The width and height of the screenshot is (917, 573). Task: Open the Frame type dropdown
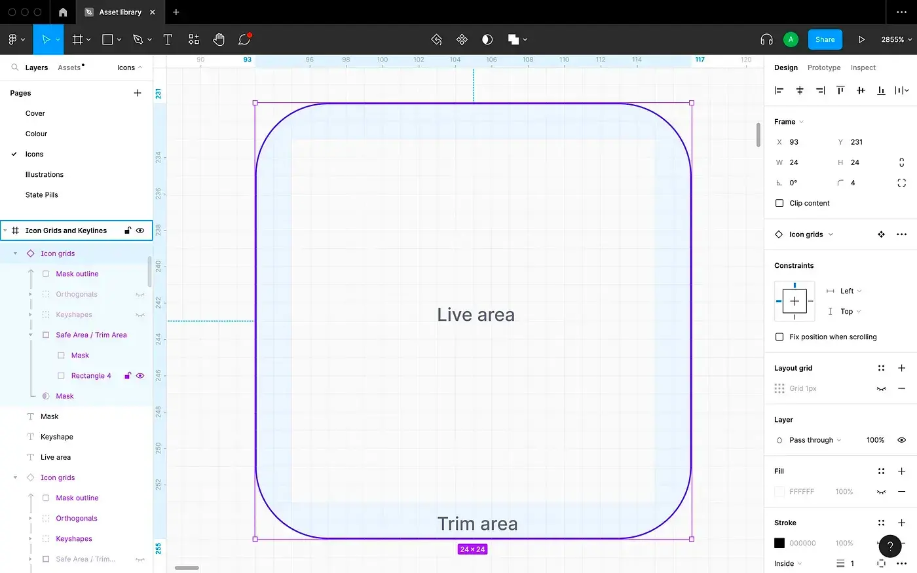[x=789, y=122]
